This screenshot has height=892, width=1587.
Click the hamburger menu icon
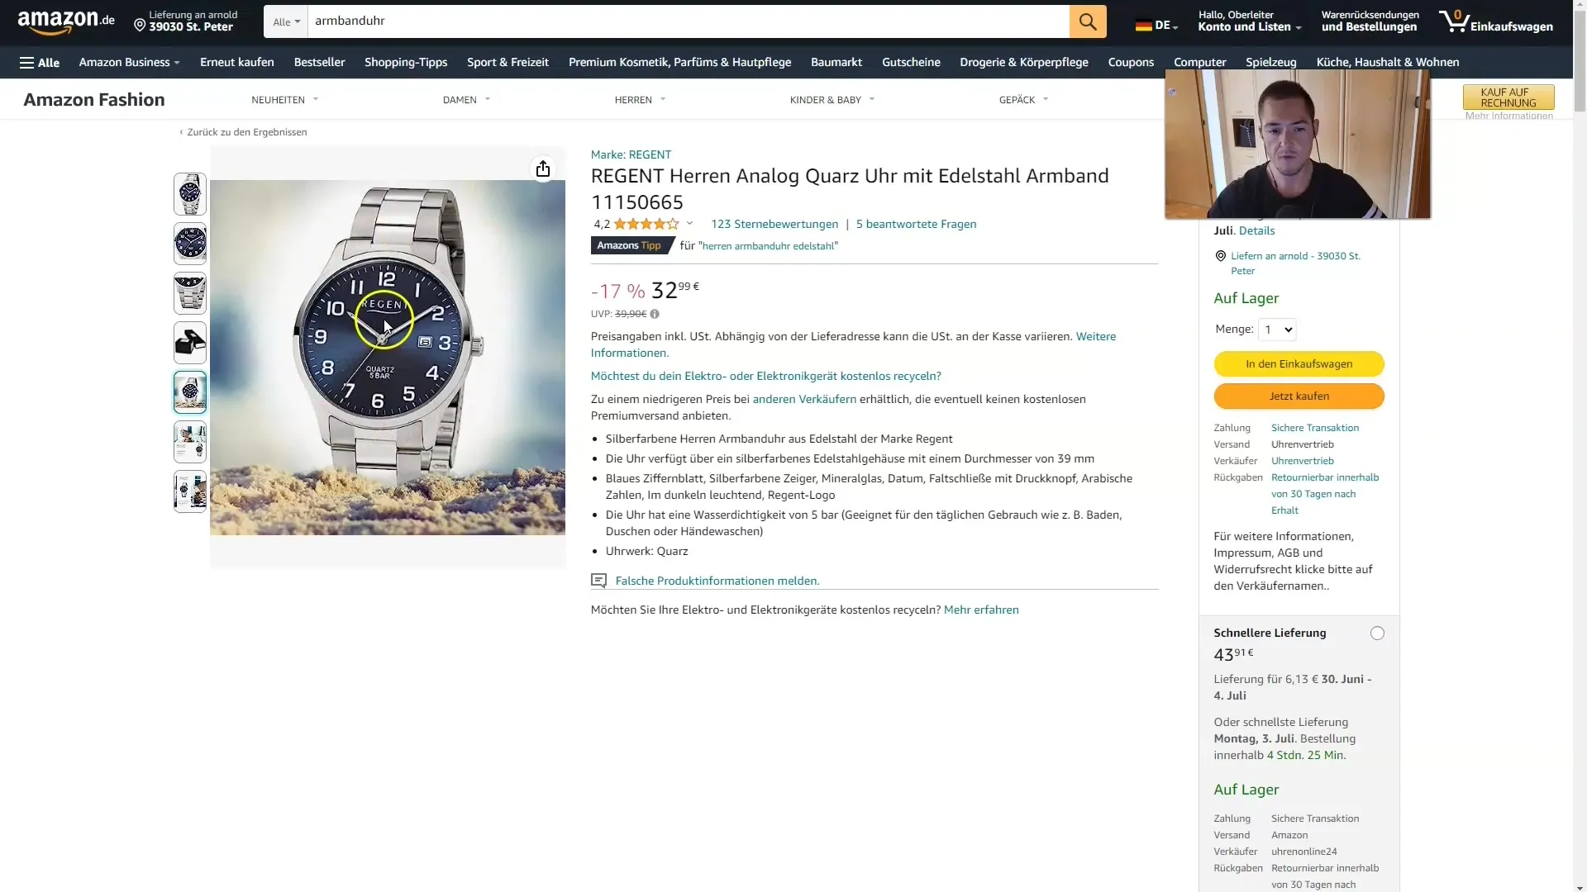pyautogui.click(x=26, y=62)
